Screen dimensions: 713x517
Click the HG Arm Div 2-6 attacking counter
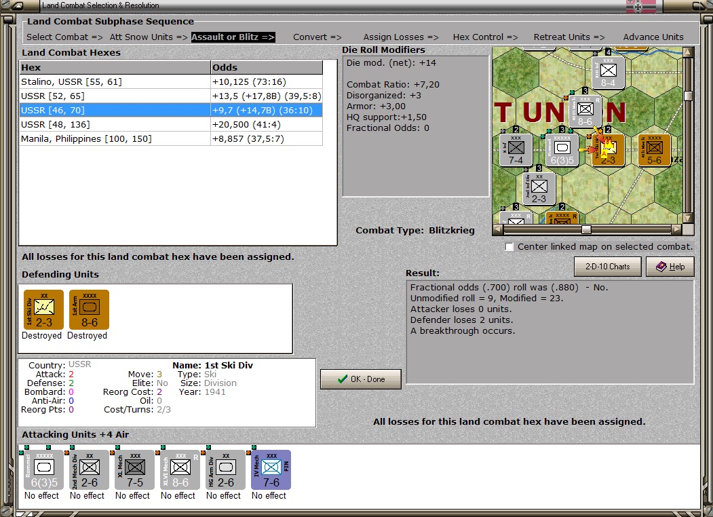click(225, 470)
